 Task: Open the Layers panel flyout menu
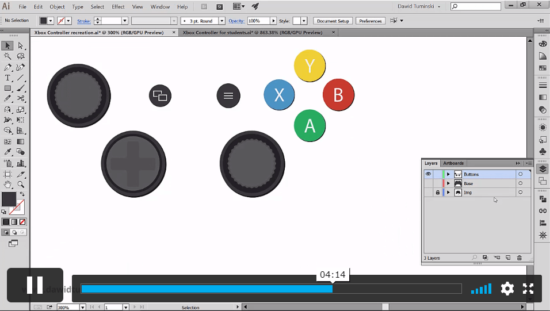tap(529, 163)
